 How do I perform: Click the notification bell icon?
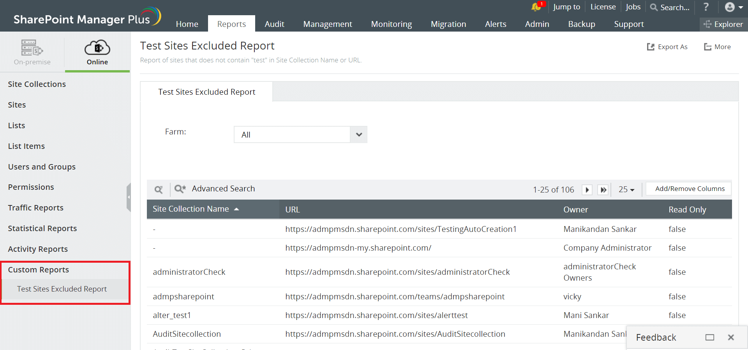pyautogui.click(x=536, y=7)
